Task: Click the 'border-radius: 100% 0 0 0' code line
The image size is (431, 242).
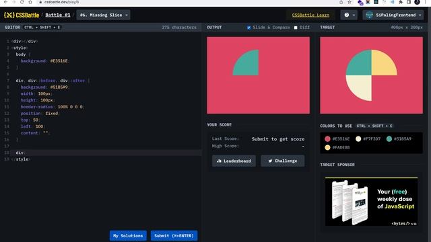Action: 53,107
